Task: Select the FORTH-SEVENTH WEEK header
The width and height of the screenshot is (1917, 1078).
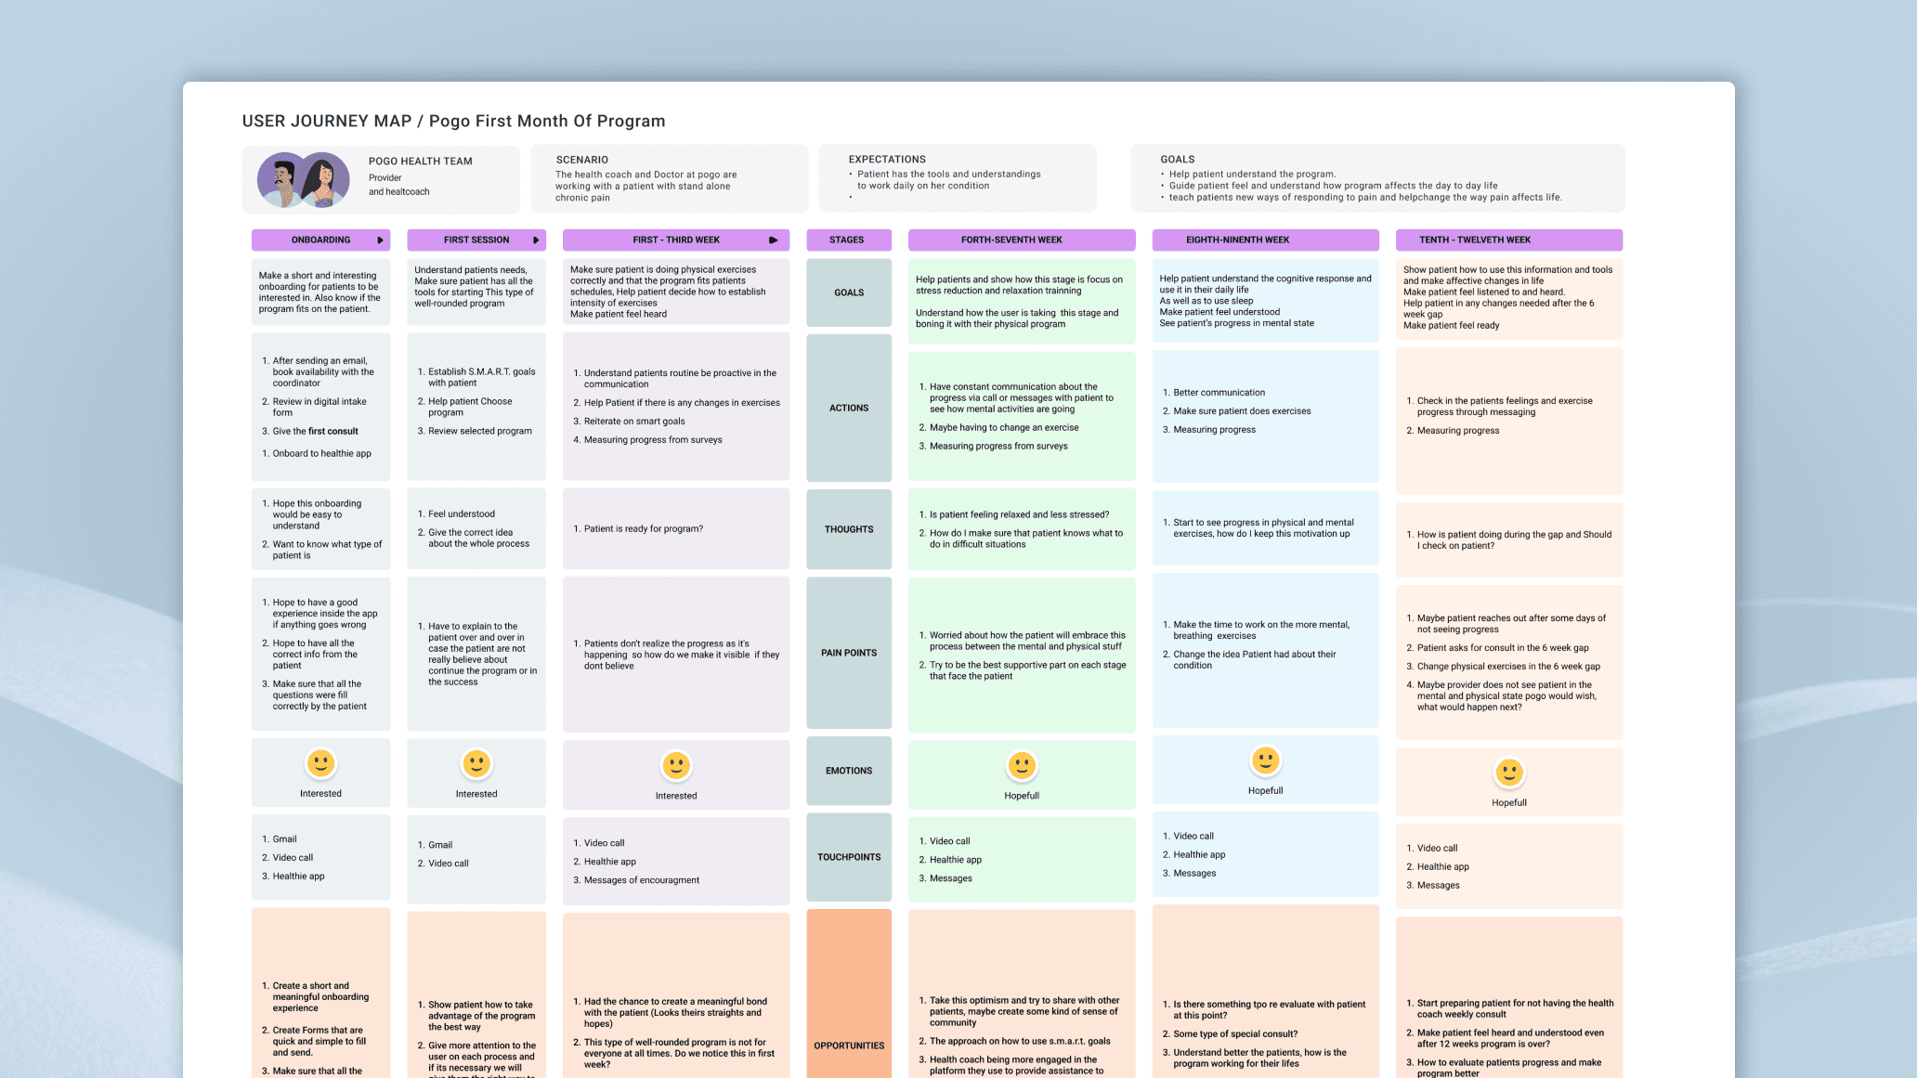Action: tap(1011, 240)
